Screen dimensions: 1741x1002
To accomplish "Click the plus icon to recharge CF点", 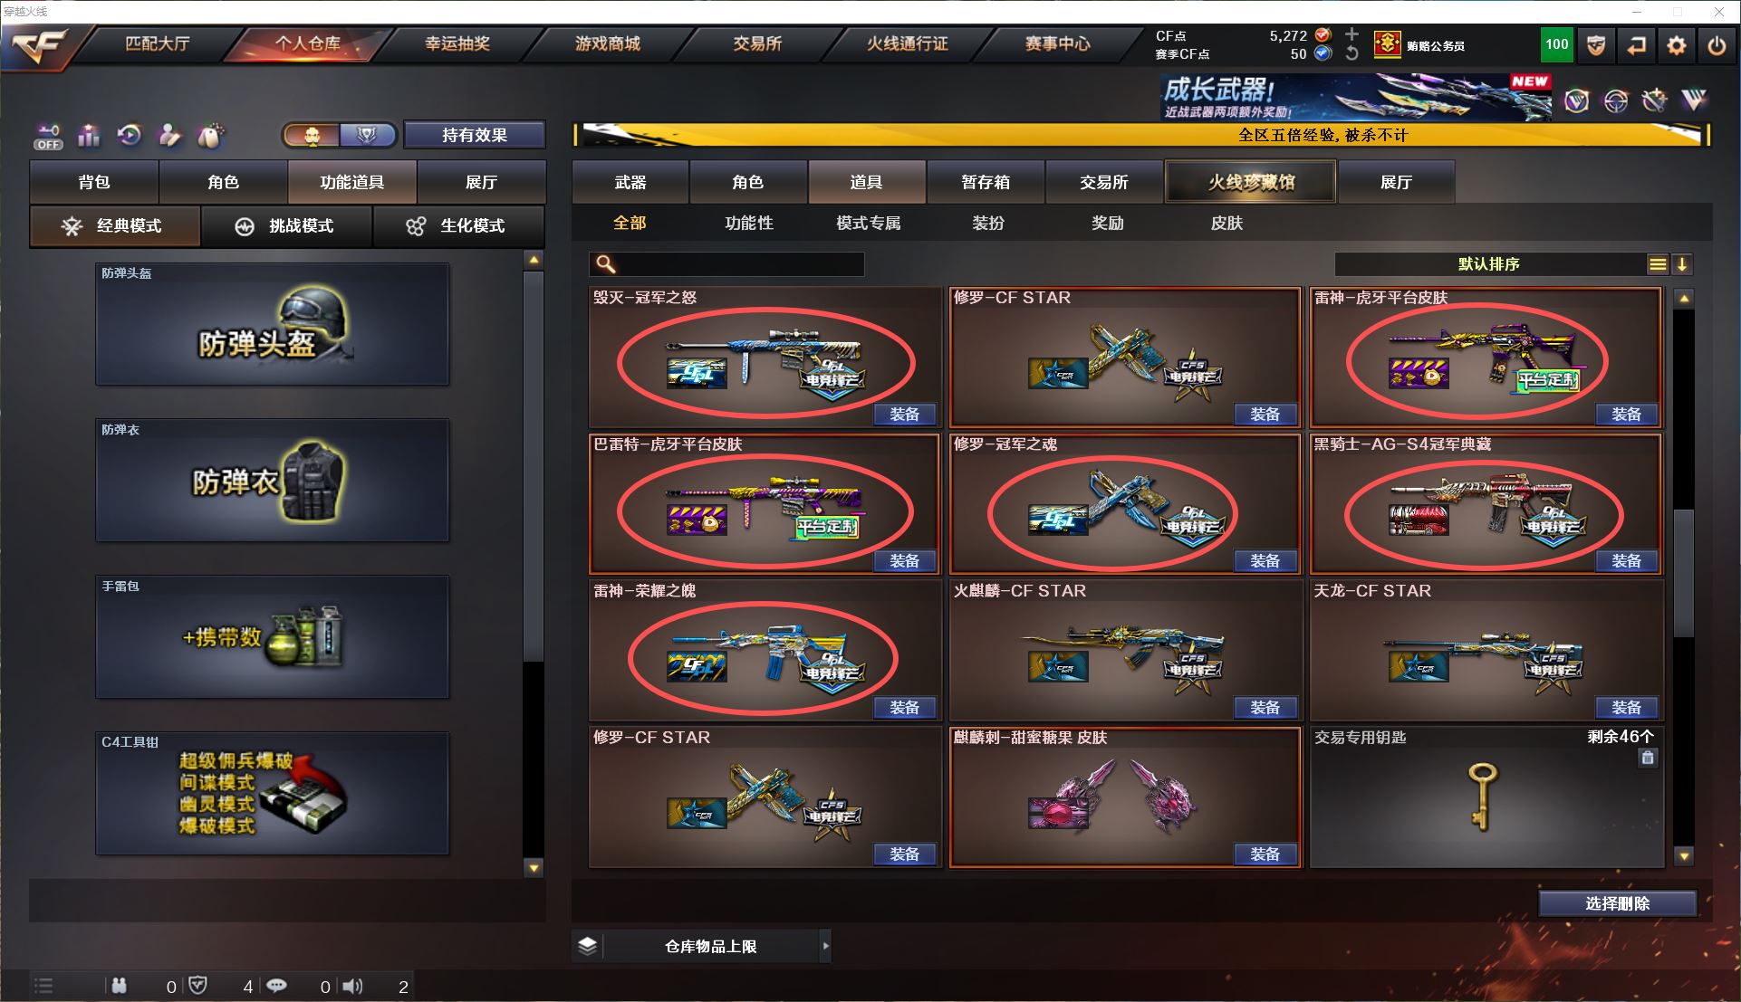I will [x=1351, y=34].
